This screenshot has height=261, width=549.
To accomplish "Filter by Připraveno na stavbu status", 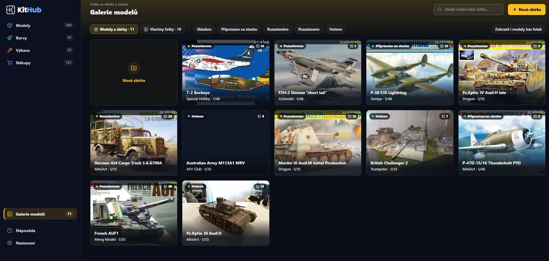I will click(239, 29).
